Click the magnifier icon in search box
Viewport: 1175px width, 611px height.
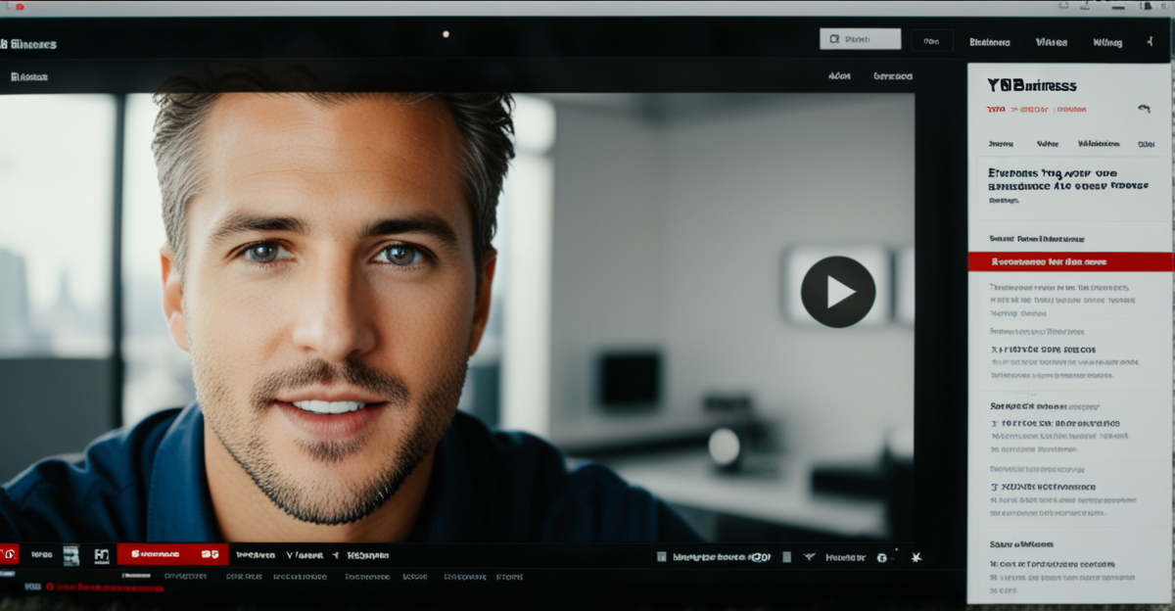(834, 39)
